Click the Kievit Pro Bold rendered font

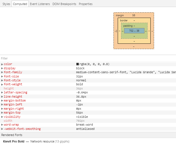point(14,141)
